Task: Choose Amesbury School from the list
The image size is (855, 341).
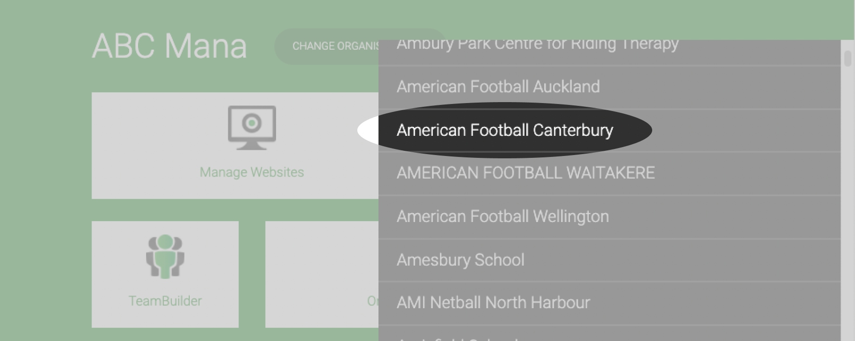Action: [x=609, y=260]
